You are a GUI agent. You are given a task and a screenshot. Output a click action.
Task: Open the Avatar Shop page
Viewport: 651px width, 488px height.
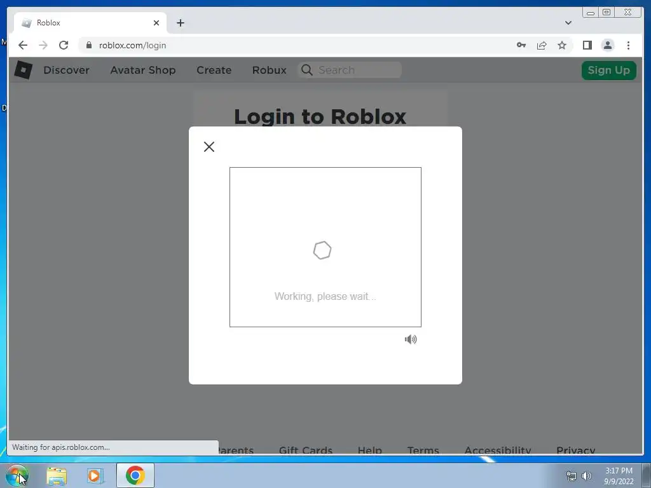(x=143, y=70)
